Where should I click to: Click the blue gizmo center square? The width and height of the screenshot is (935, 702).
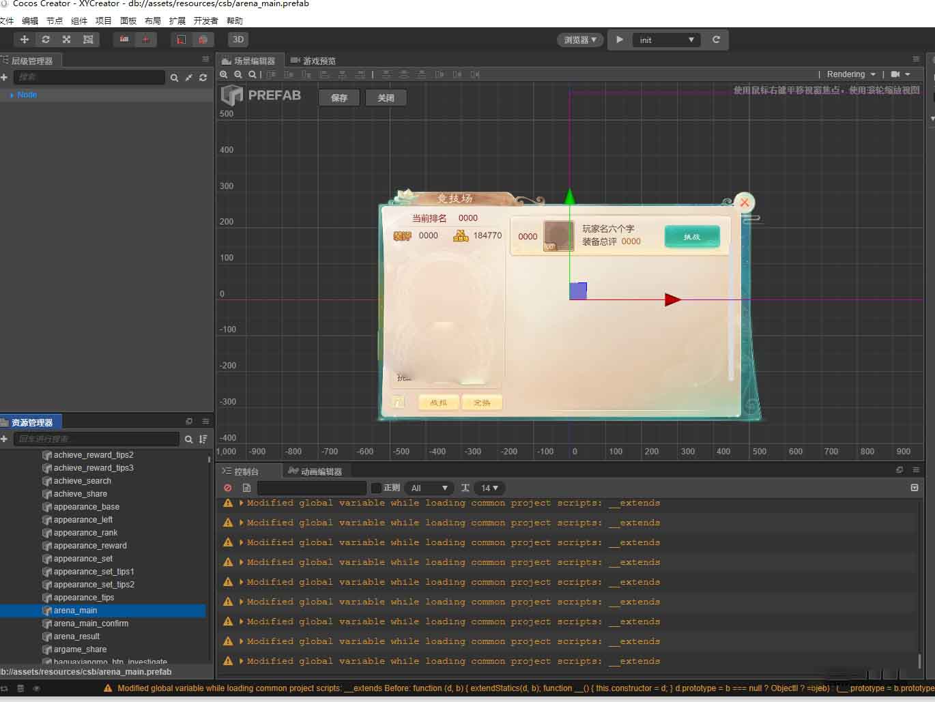[578, 291]
